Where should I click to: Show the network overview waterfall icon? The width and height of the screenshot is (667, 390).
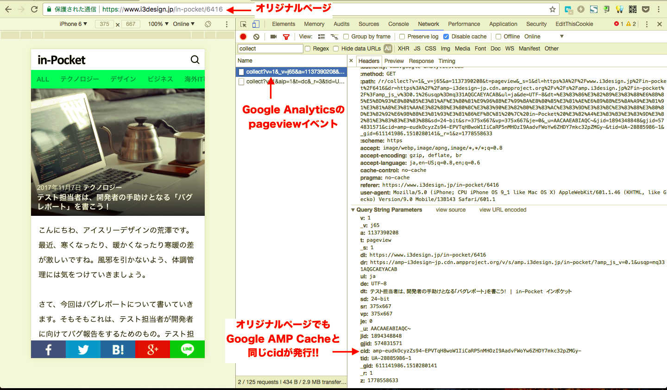pos(334,37)
